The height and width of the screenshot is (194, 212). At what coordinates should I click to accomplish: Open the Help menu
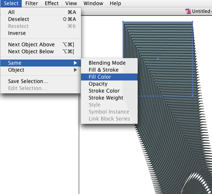pos(115,3)
